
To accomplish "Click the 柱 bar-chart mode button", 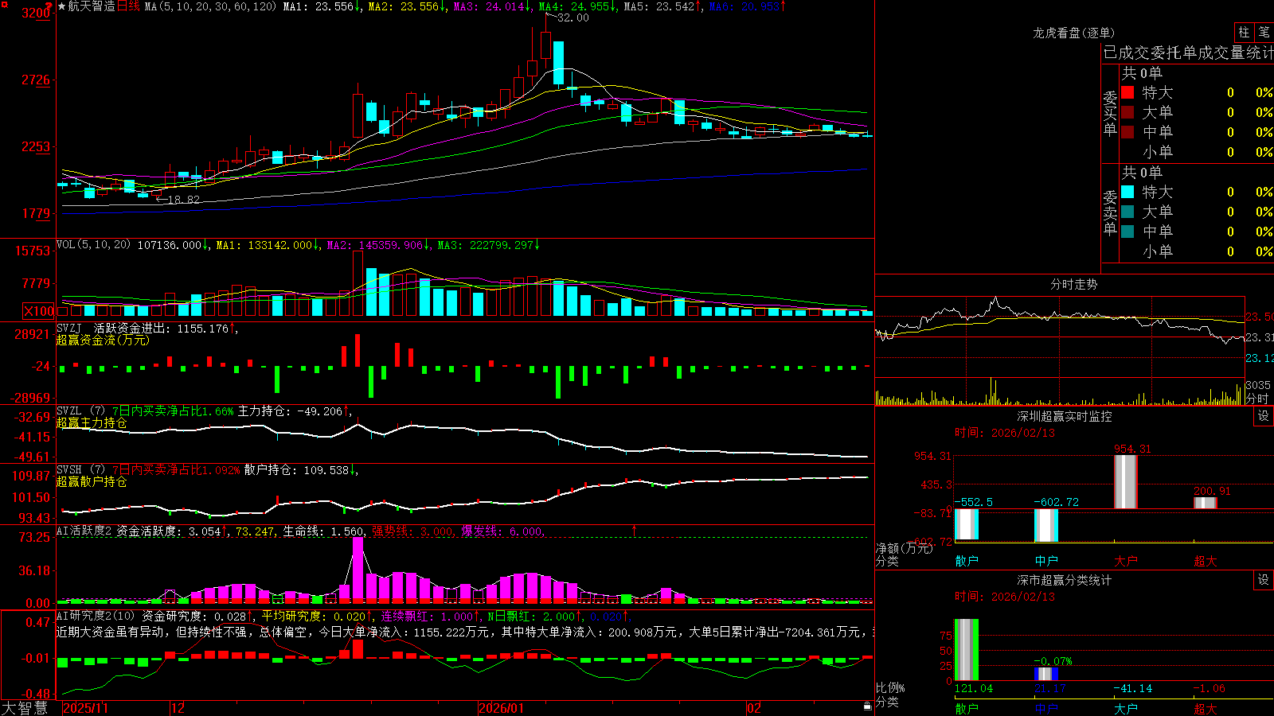I will (1243, 33).
